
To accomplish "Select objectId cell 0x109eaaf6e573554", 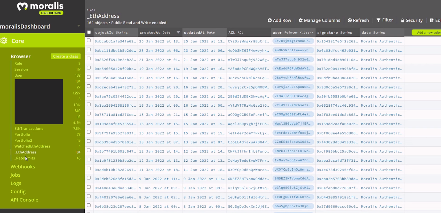I will pyautogui.click(x=116, y=124).
